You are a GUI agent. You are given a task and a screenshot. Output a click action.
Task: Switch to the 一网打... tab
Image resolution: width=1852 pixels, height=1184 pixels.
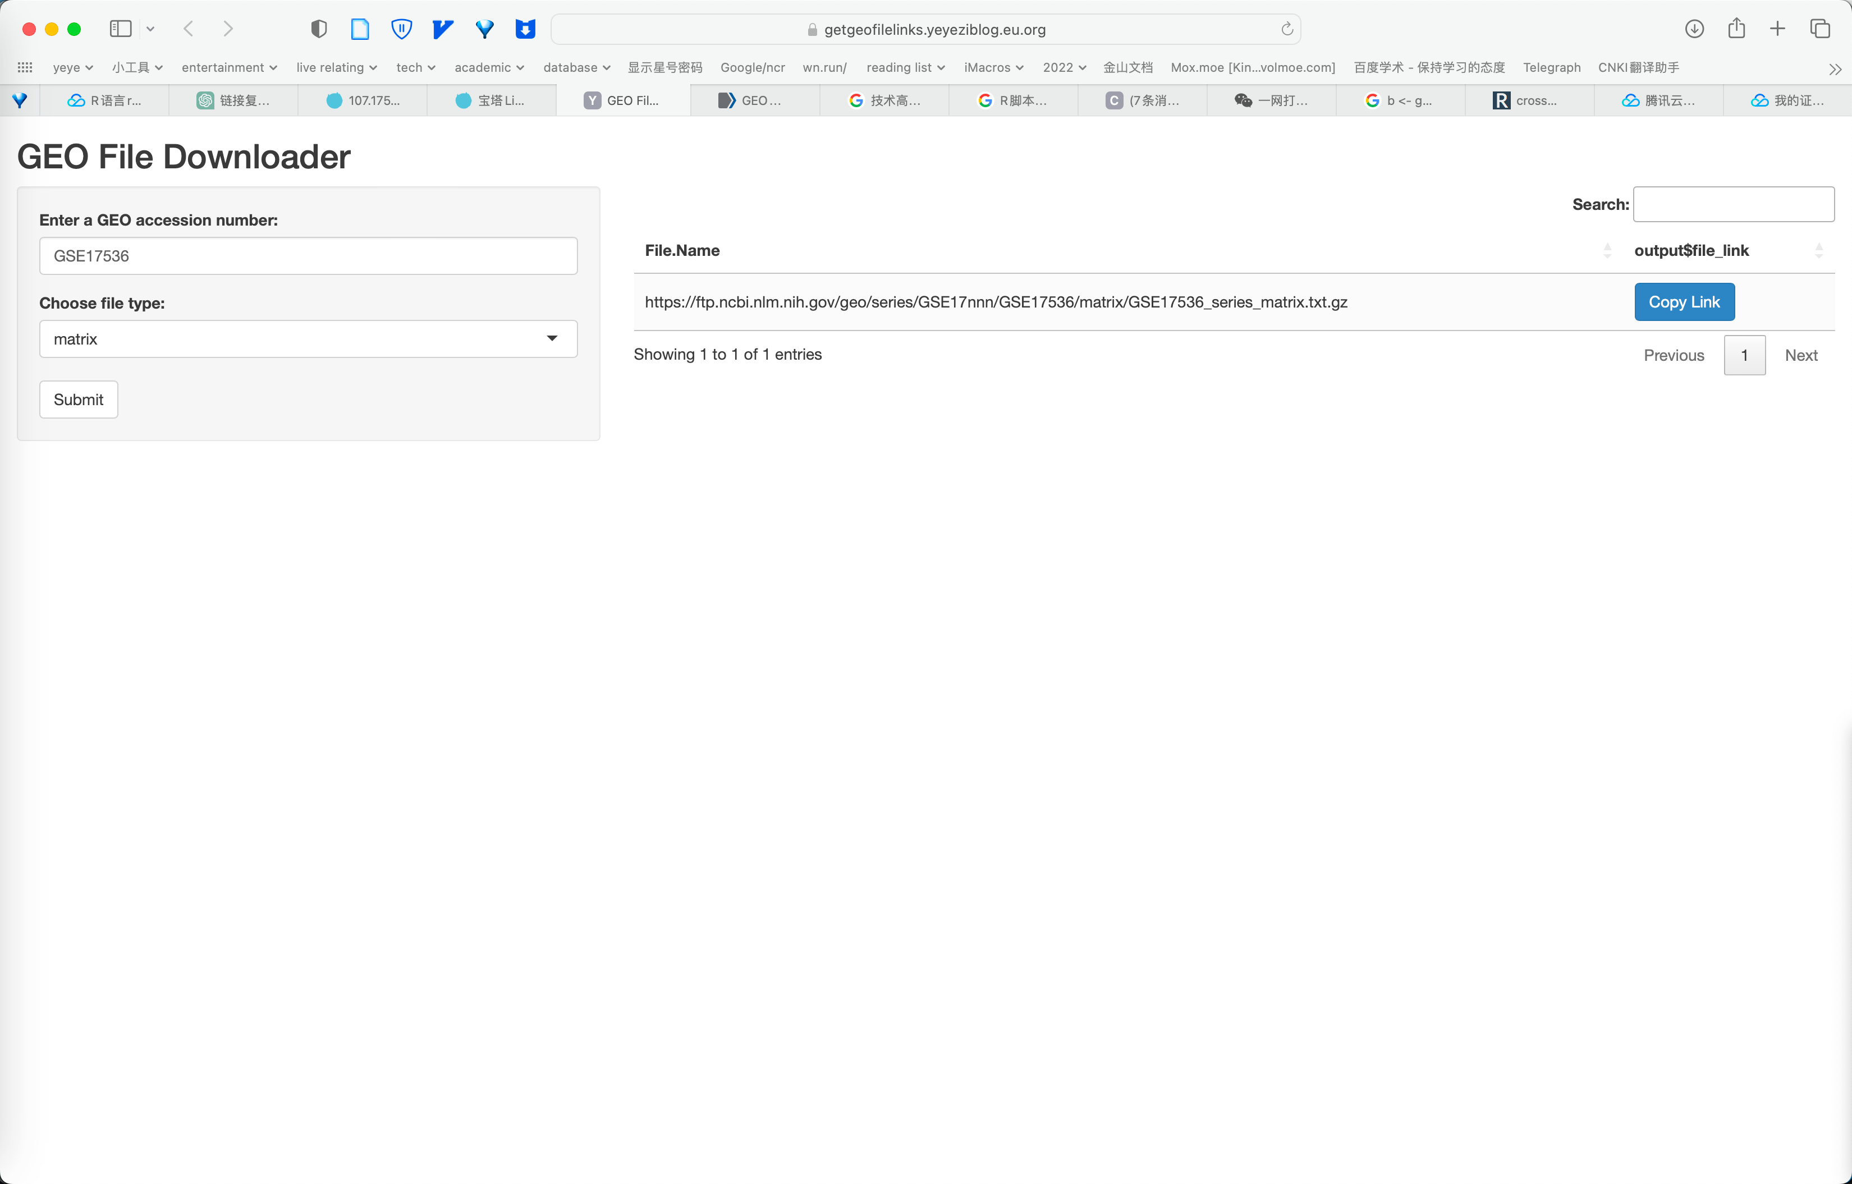(x=1272, y=100)
